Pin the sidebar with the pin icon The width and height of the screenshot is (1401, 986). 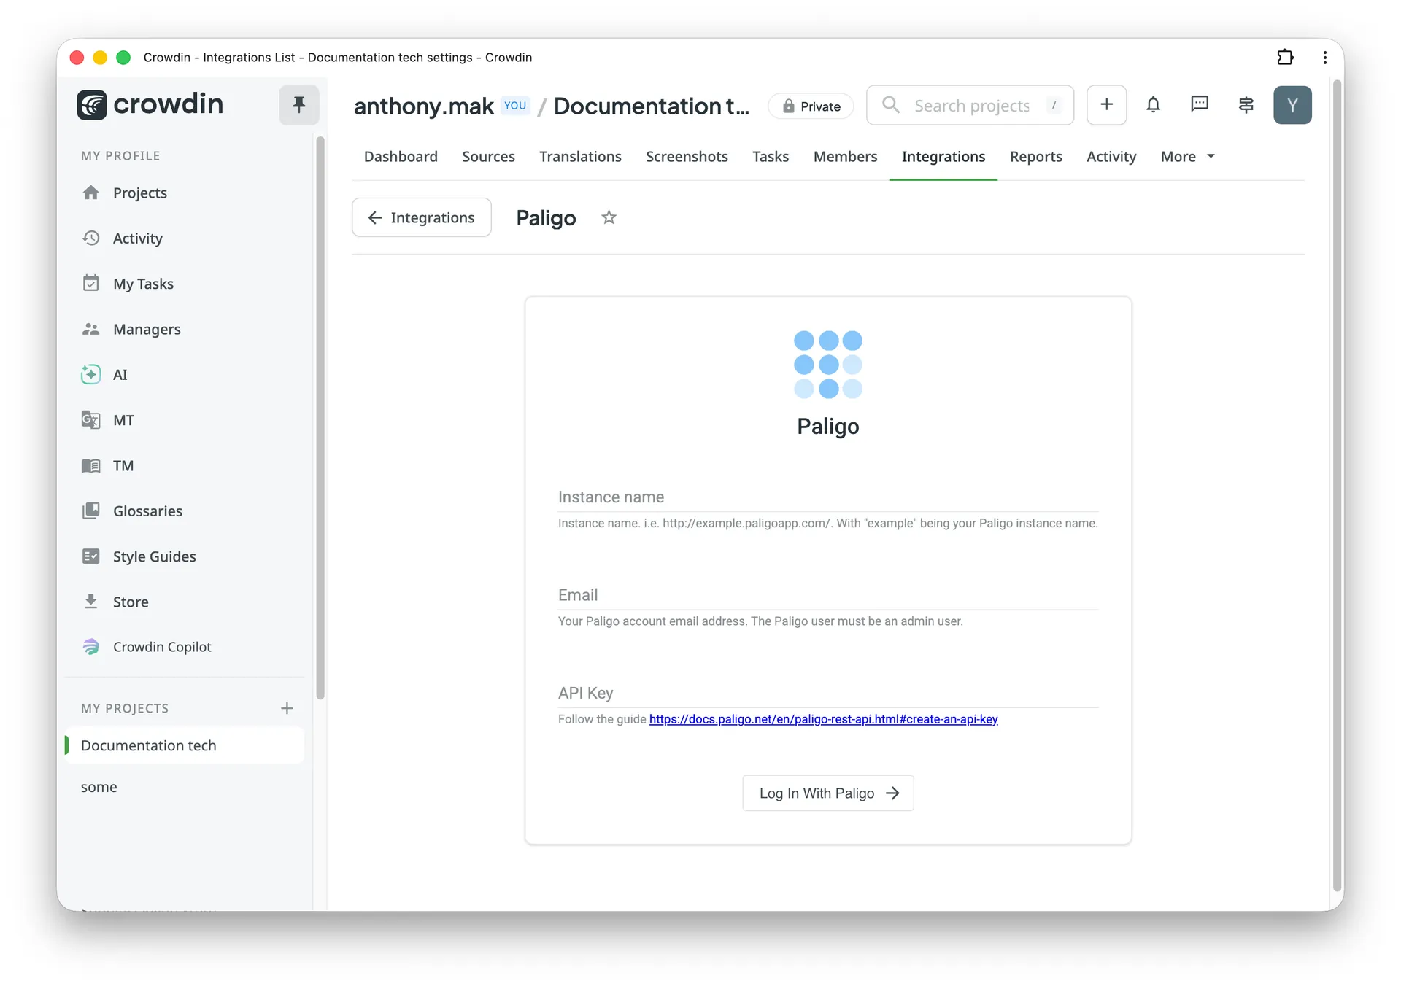(298, 104)
